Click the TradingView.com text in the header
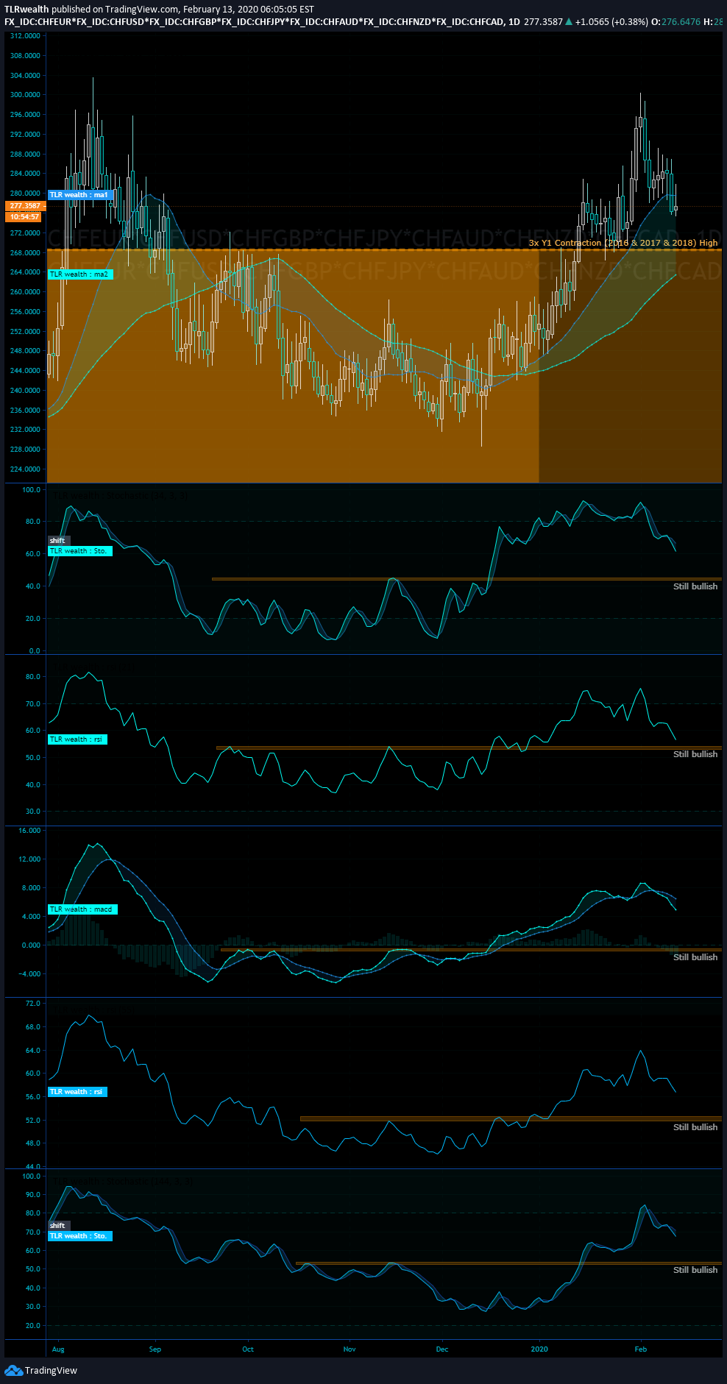This screenshot has height=1384, width=727. (x=142, y=10)
